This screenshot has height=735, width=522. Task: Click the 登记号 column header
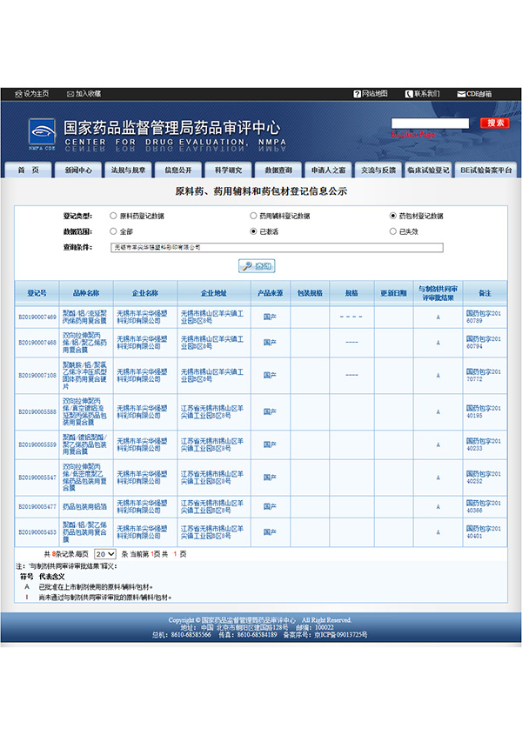[37, 293]
